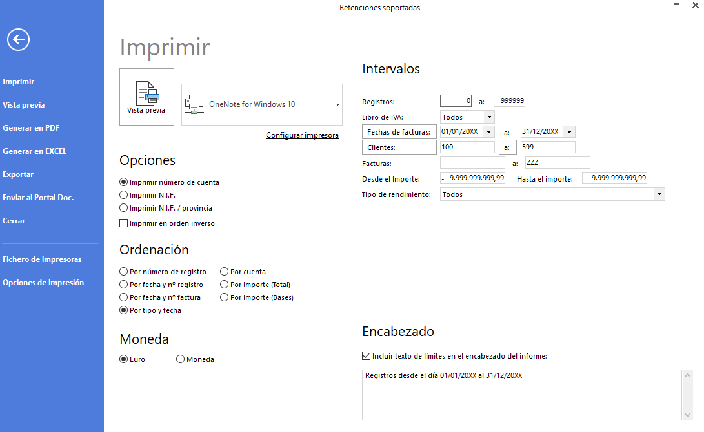Choose Por importe (Bases) ordering
This screenshot has height=432, width=704.
(224, 297)
